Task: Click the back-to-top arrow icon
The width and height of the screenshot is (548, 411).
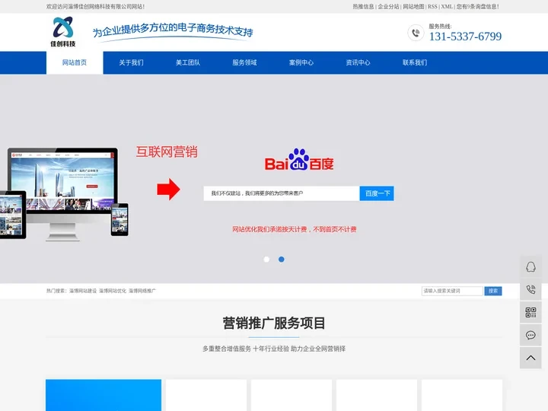Action: (530, 358)
